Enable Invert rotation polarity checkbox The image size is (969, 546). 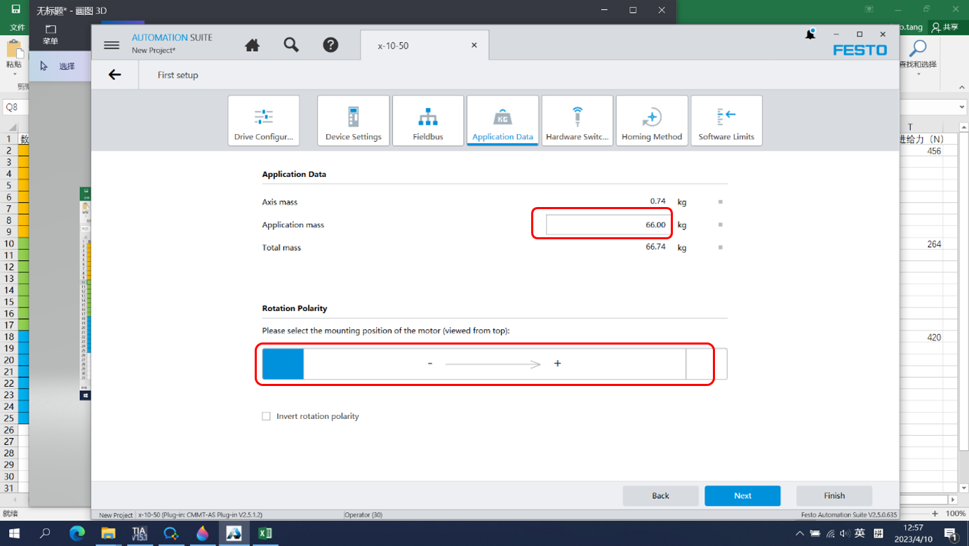point(267,416)
